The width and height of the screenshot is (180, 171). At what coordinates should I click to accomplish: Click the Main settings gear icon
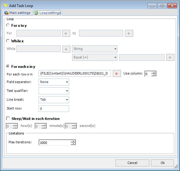(6, 13)
